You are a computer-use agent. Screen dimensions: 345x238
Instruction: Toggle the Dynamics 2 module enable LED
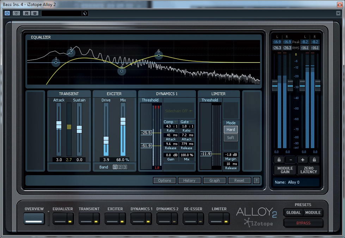174,222
